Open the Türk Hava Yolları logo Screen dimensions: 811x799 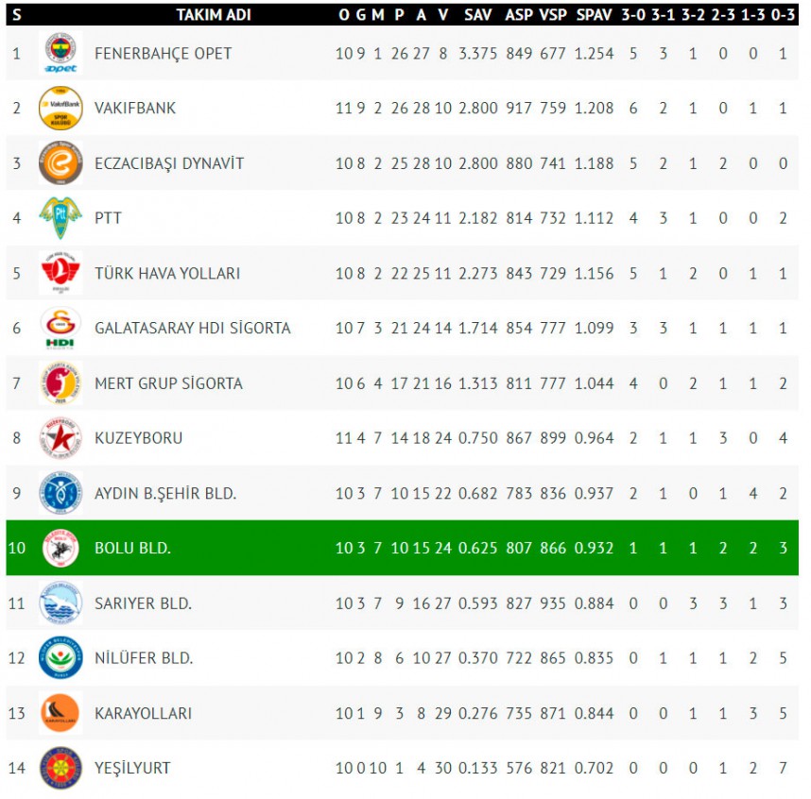point(60,273)
